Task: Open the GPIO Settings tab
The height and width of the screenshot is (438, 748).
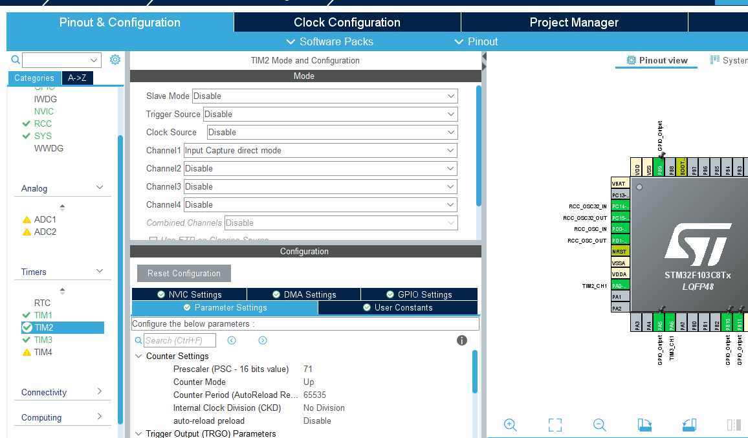Action: [x=419, y=294]
